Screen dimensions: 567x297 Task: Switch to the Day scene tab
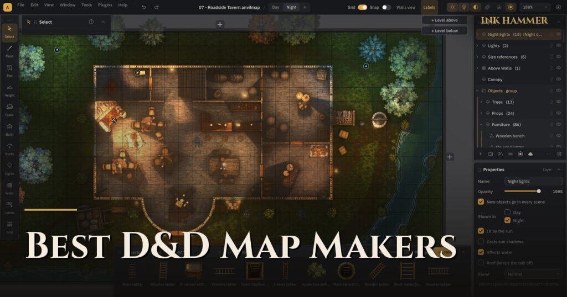coord(276,7)
